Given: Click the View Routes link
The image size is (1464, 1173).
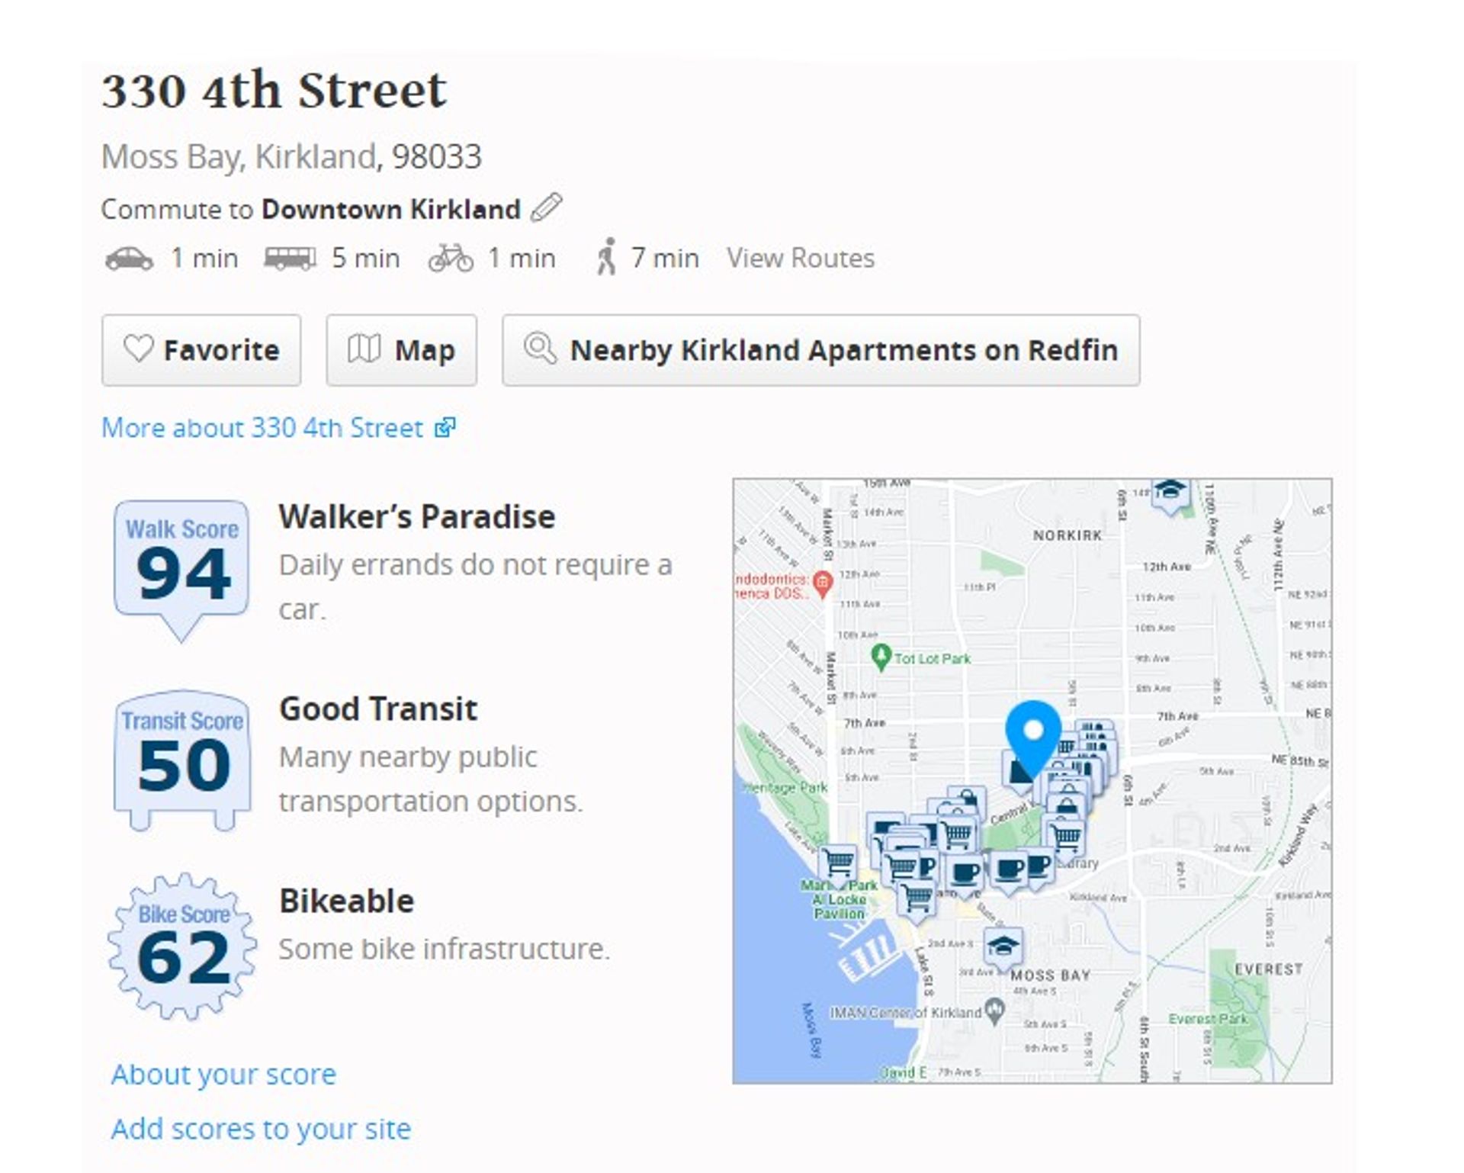Looking at the screenshot, I should coord(800,259).
